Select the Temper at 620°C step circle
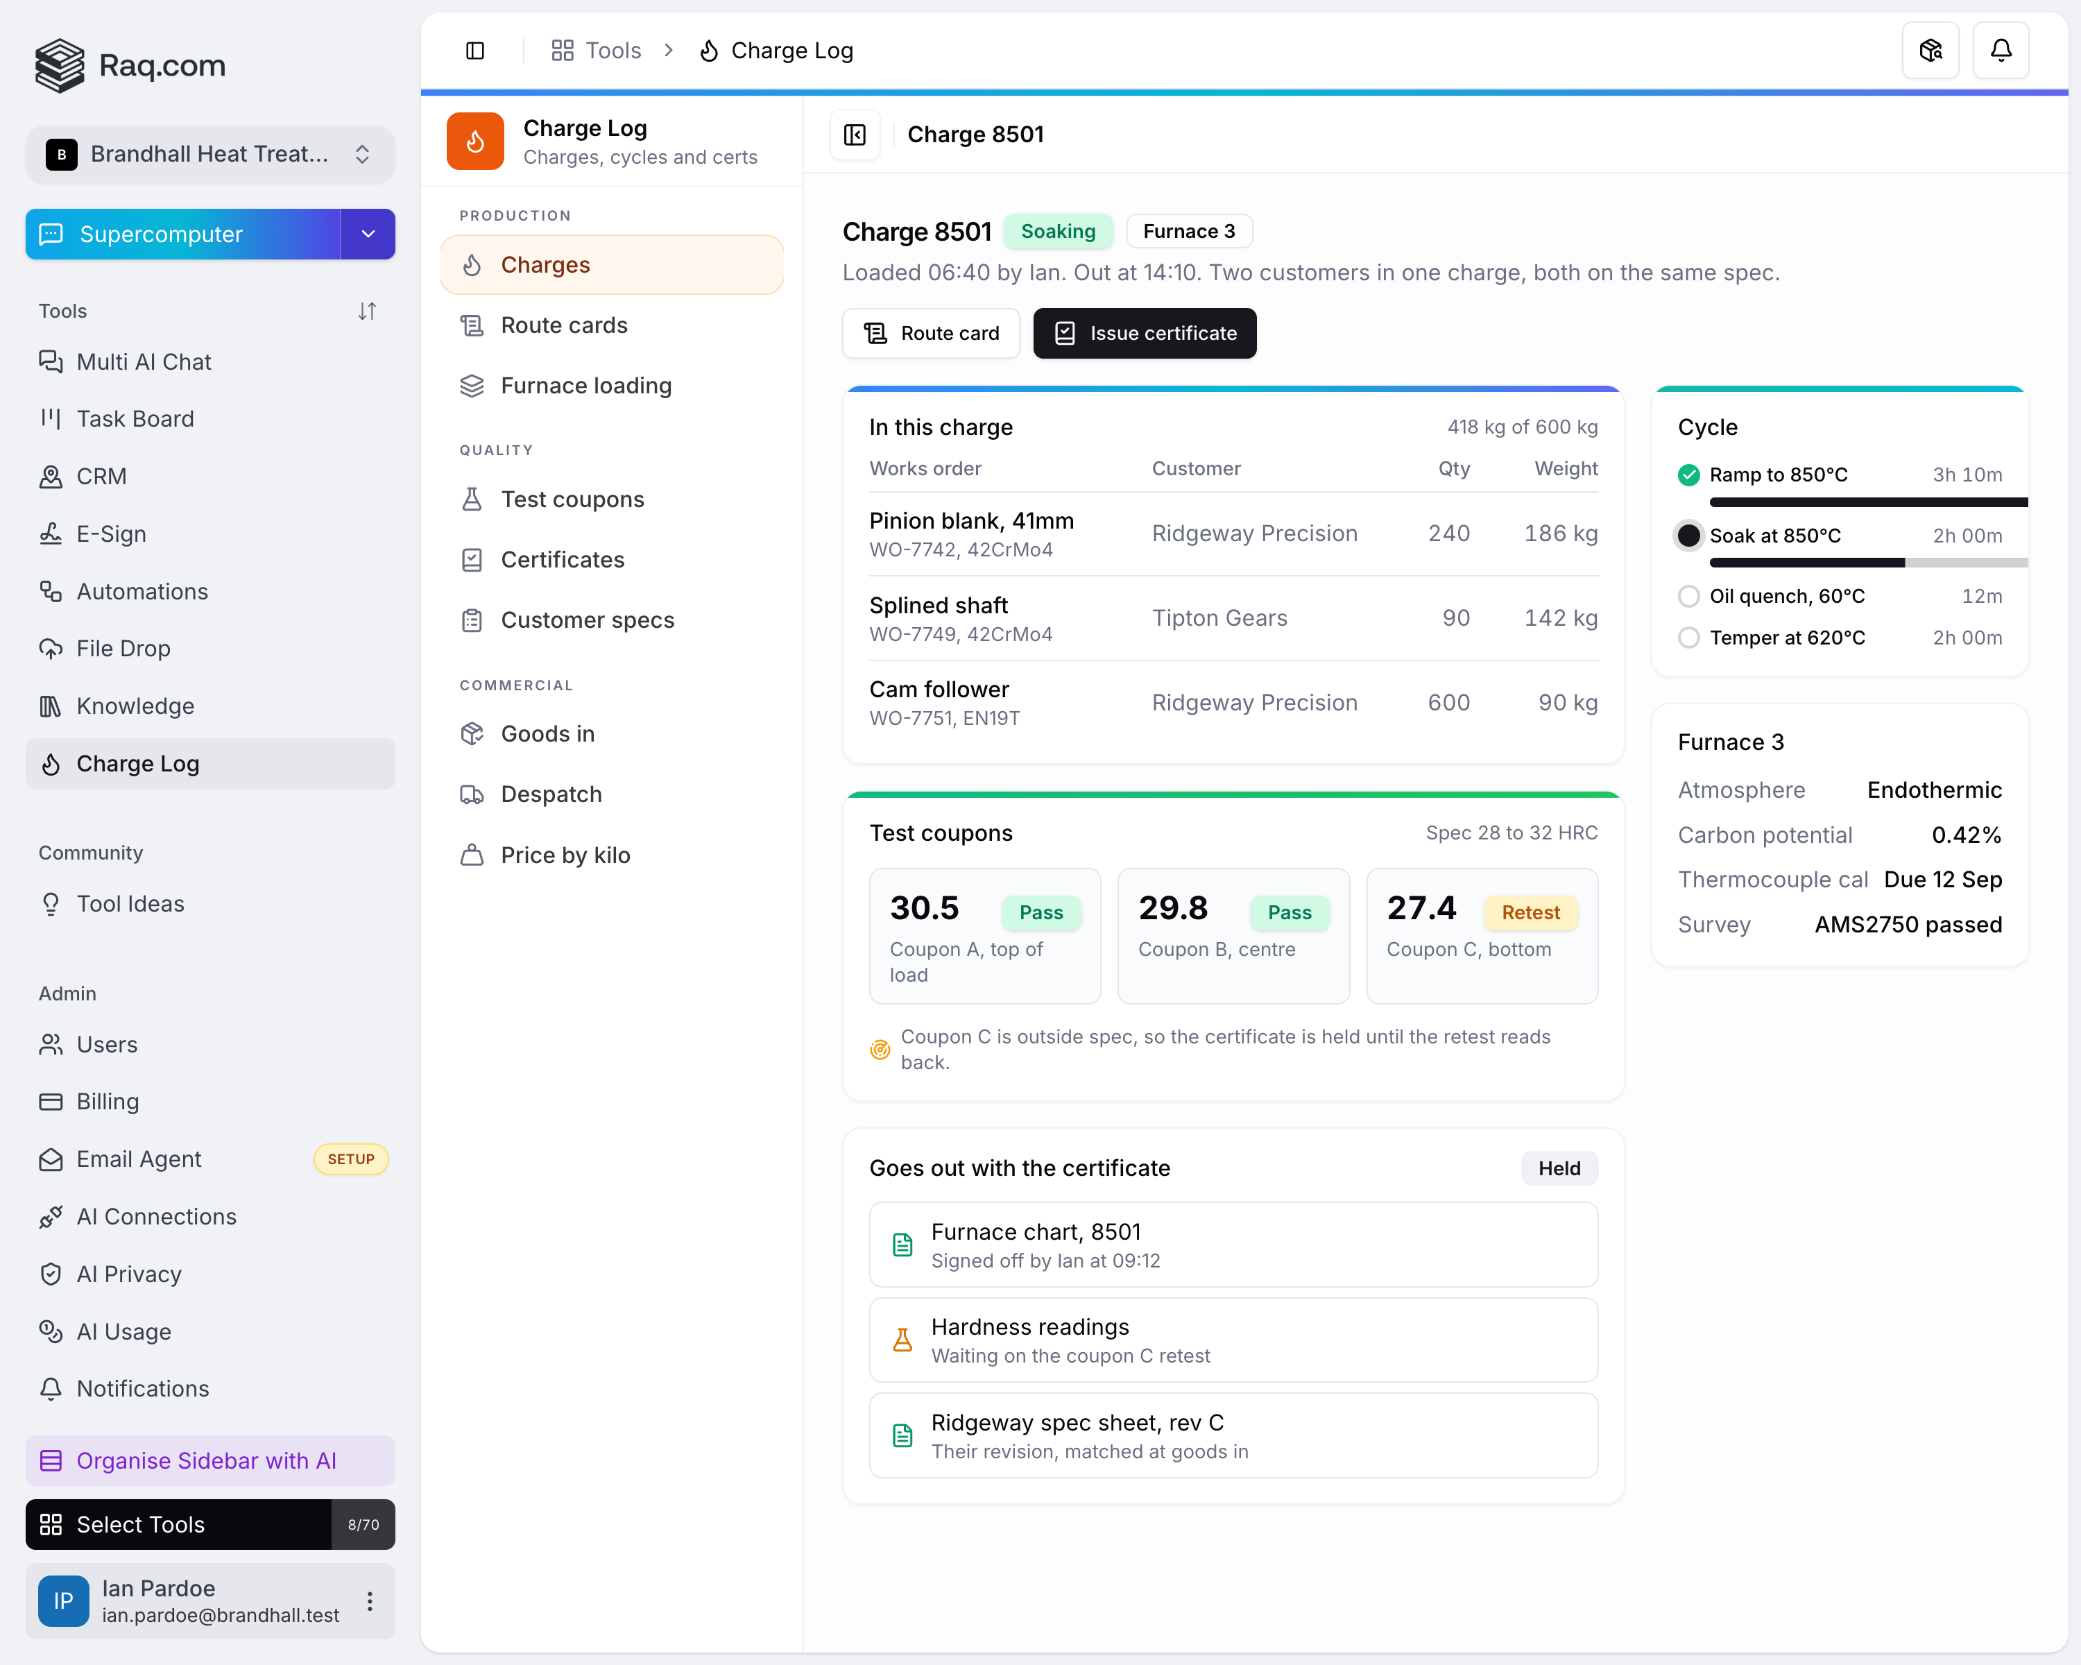Screen dimensions: 2081x1665 (1689, 638)
